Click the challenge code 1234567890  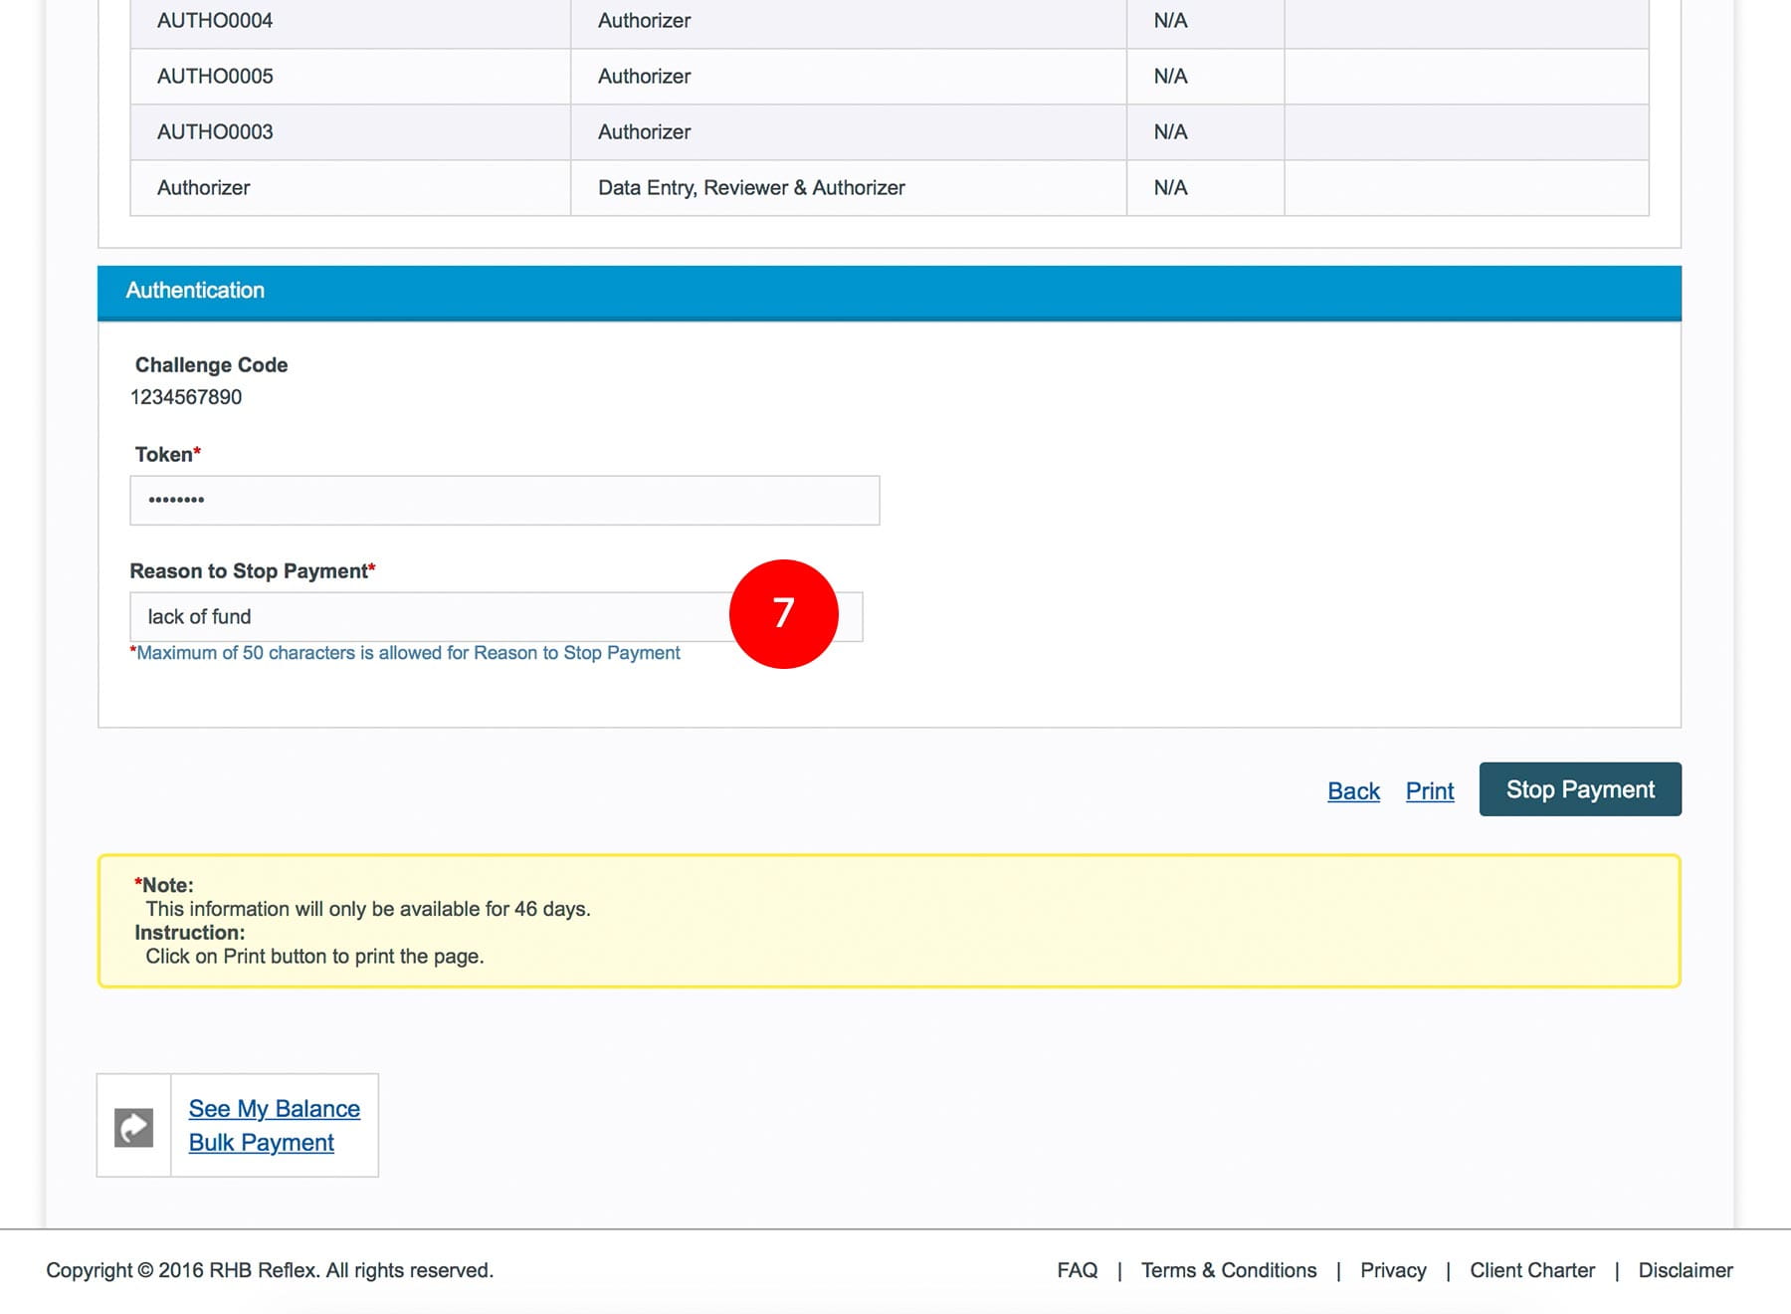tap(186, 397)
